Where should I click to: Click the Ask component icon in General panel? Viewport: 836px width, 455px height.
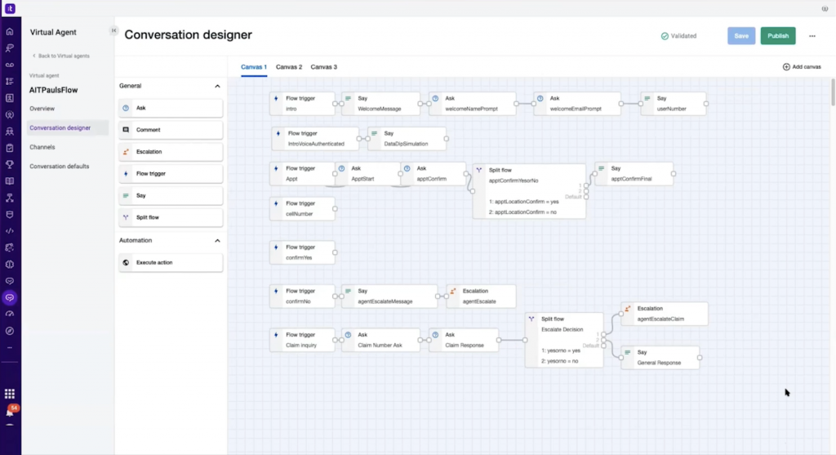click(x=126, y=108)
